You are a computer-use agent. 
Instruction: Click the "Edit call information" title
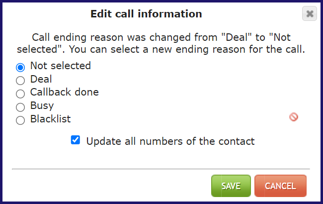[146, 14]
